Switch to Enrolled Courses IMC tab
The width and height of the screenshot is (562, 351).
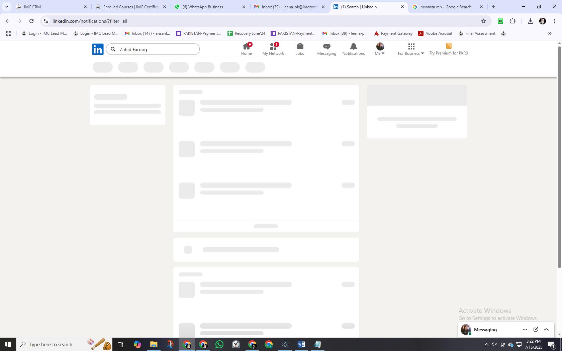point(131,7)
